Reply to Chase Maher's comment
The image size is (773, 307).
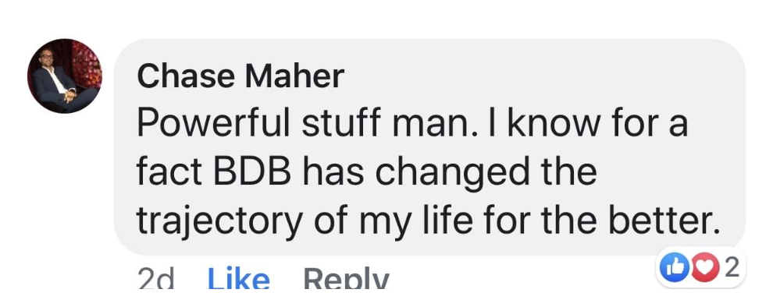click(346, 280)
